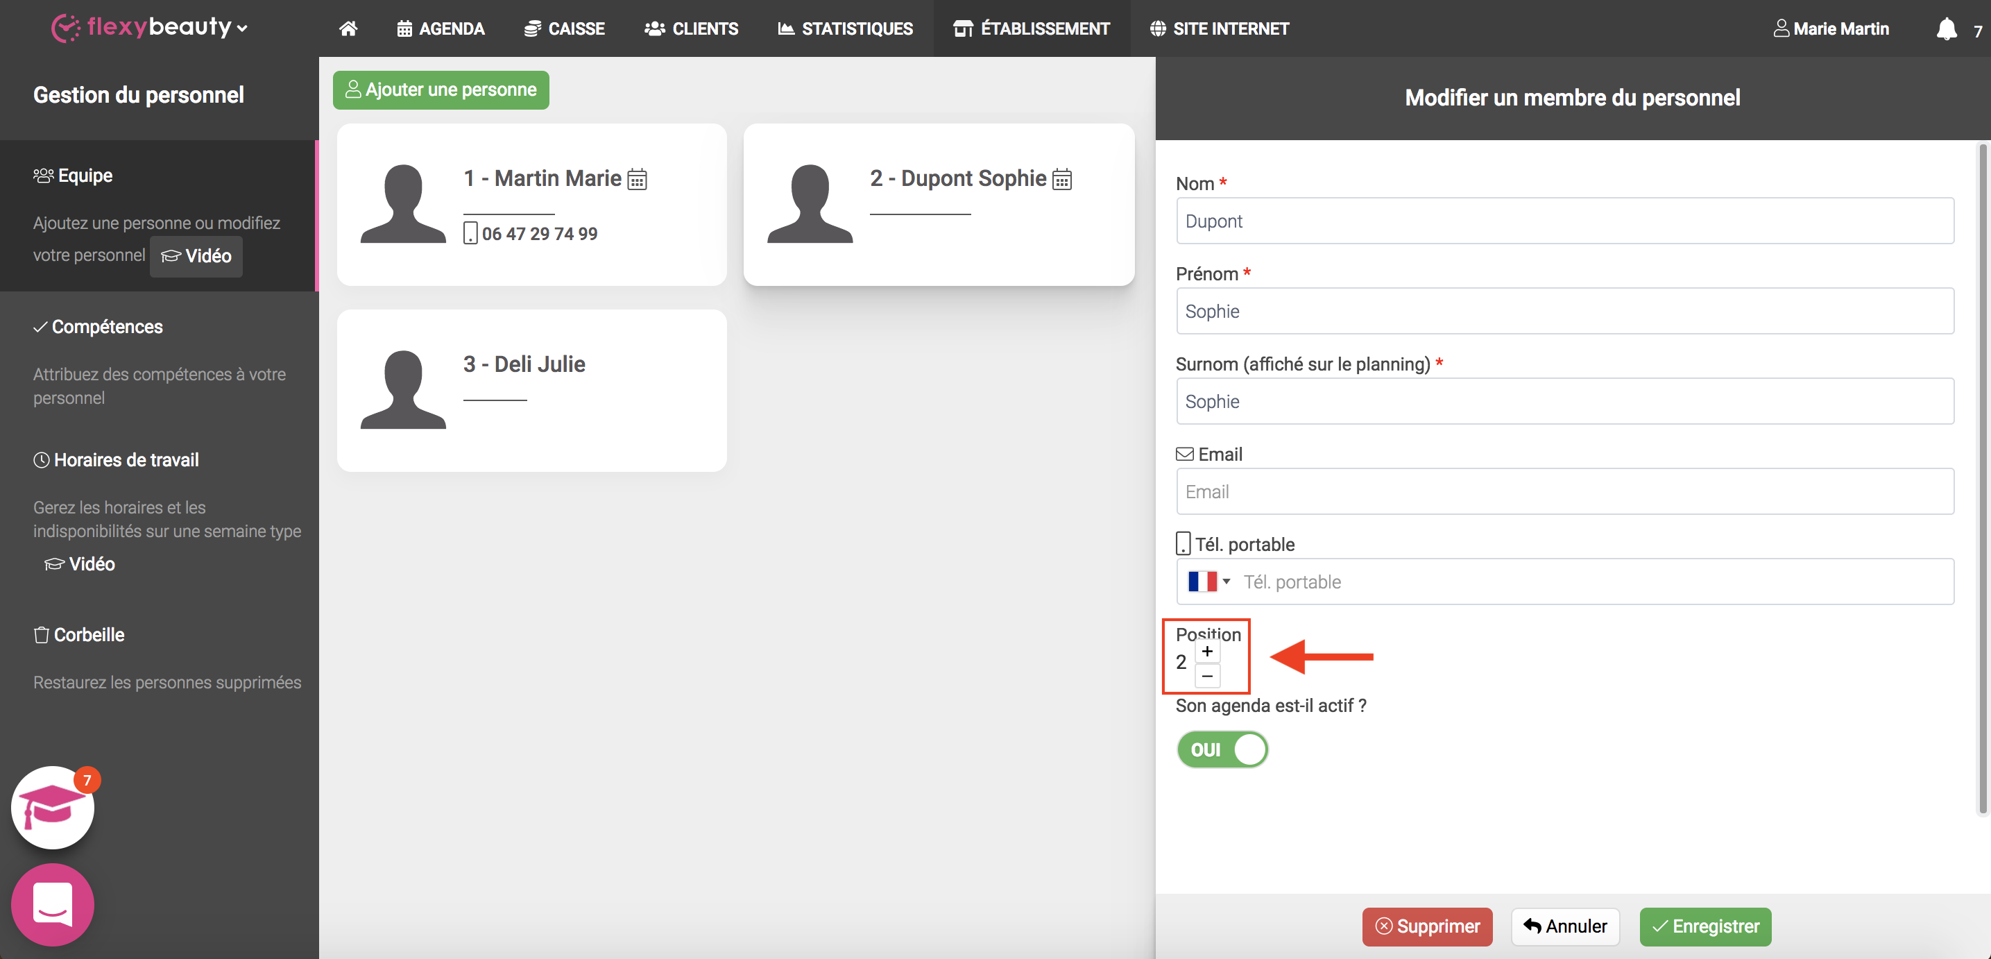Click the user icon beside Marie Martin
Image resolution: width=1991 pixels, height=959 pixels.
click(1781, 28)
